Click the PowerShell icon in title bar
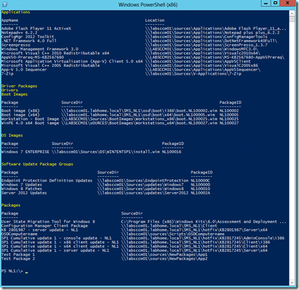This screenshot has height=290, width=299. pyautogui.click(x=5, y=4)
